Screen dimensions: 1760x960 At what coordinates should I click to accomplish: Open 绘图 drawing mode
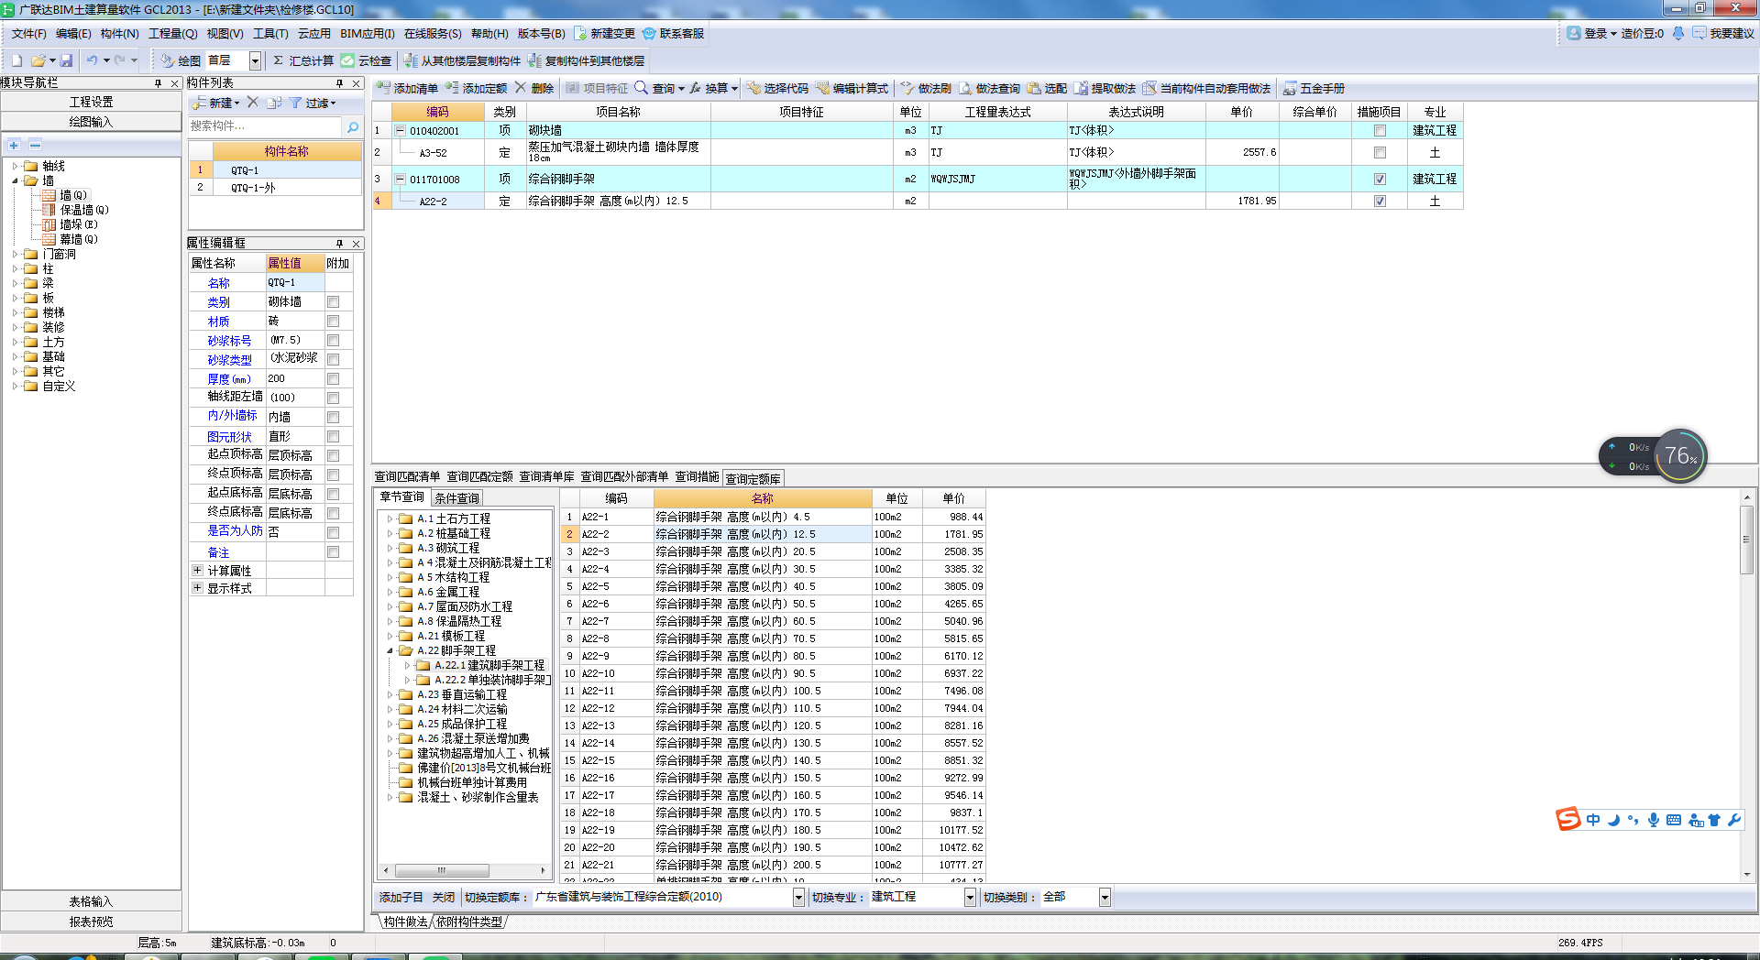pos(181,60)
